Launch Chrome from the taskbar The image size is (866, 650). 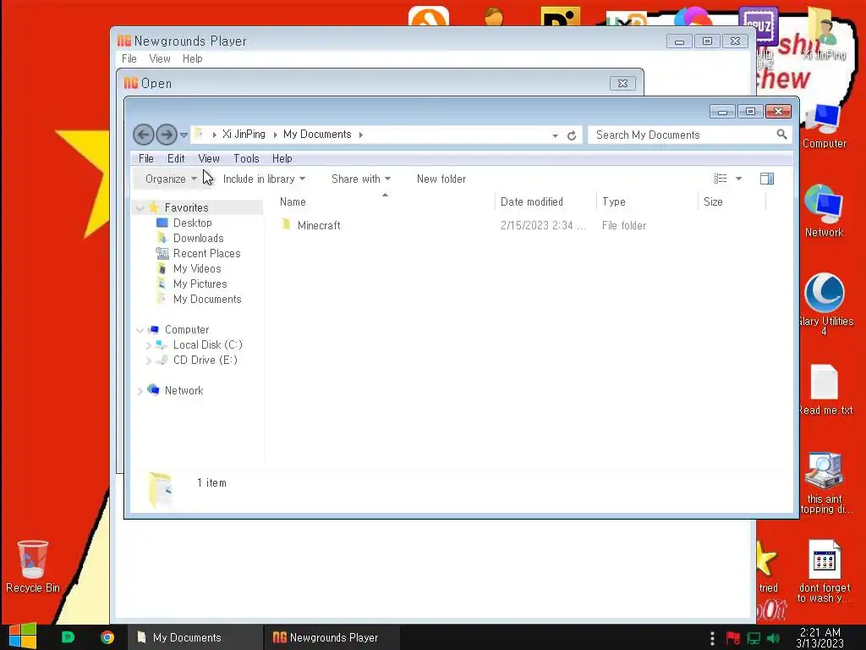[x=107, y=637]
